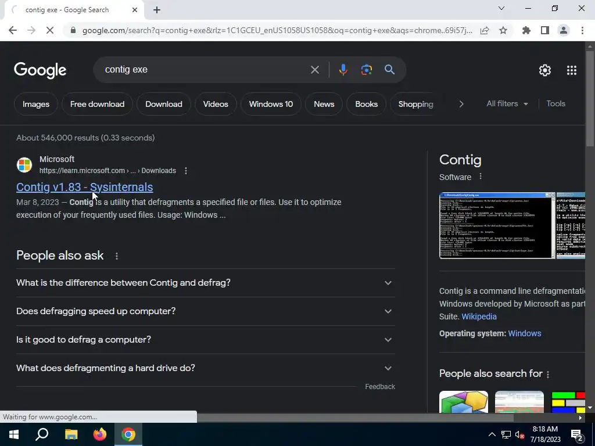Screen dimensions: 595x446
Task: Start voice search with microphone icon
Action: coord(343,70)
